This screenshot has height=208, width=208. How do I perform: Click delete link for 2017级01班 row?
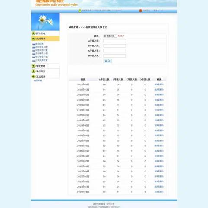click(x=162, y=156)
